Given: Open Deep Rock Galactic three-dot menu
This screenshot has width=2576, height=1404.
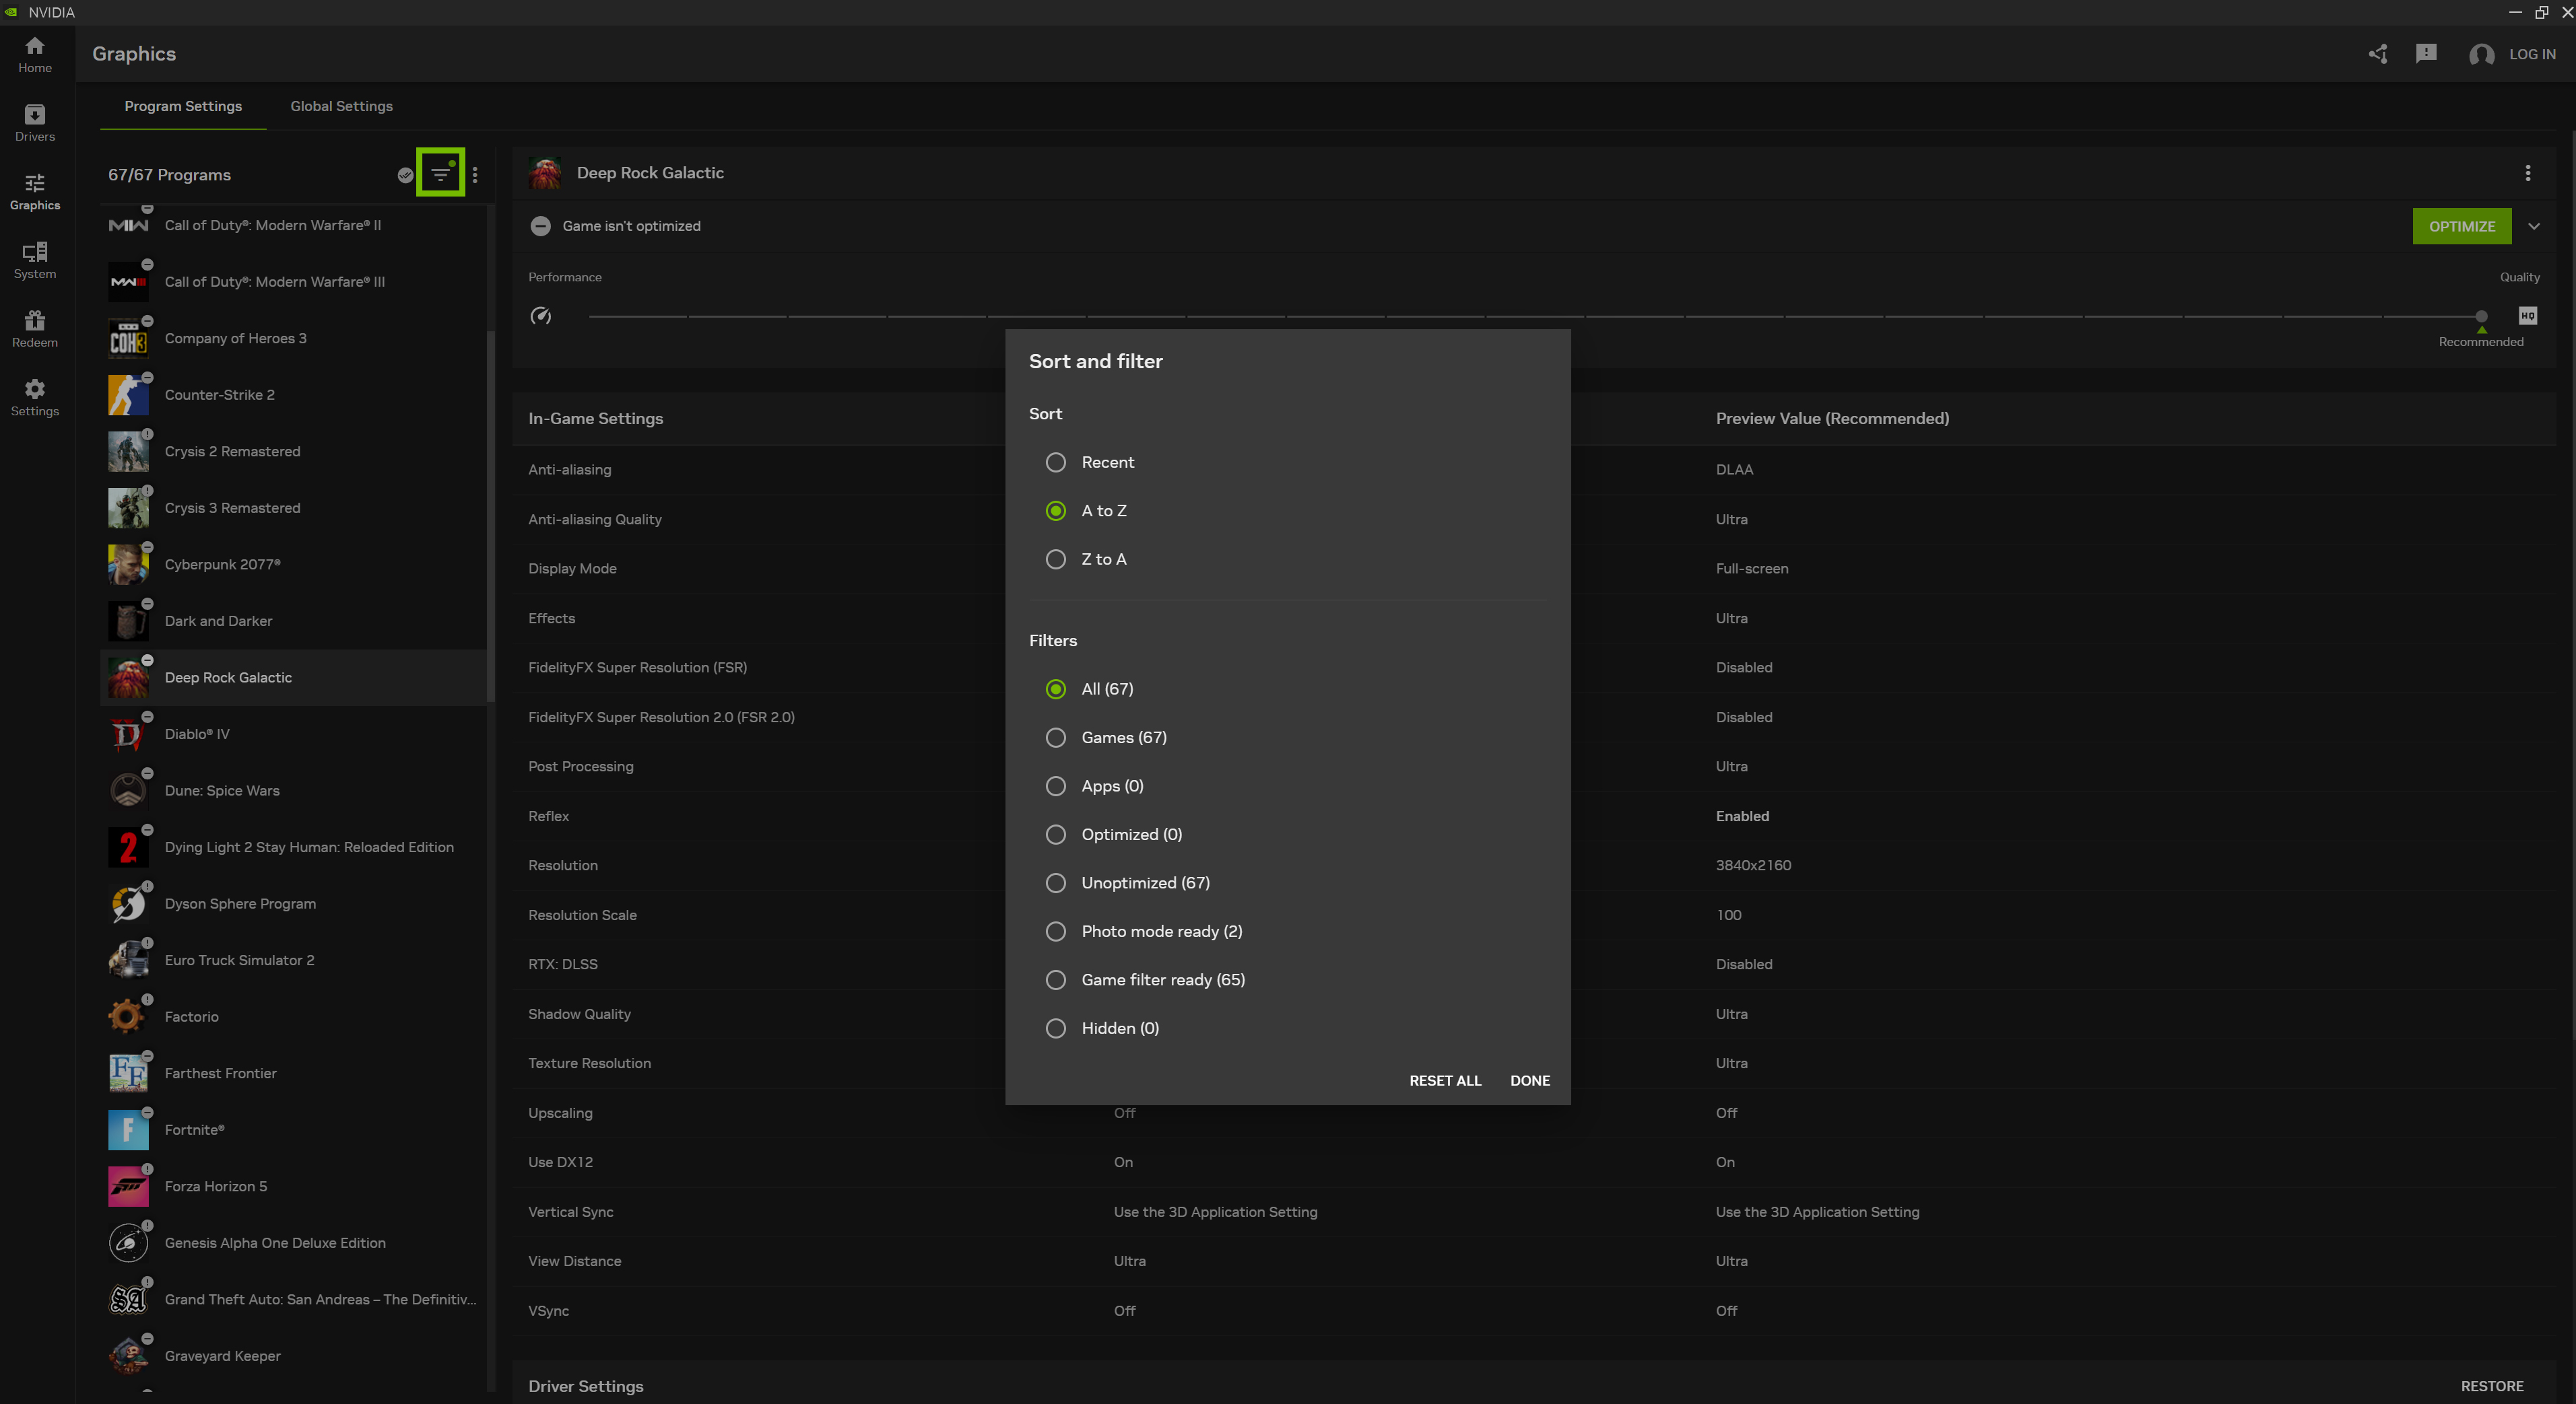Looking at the screenshot, I should click(2528, 173).
